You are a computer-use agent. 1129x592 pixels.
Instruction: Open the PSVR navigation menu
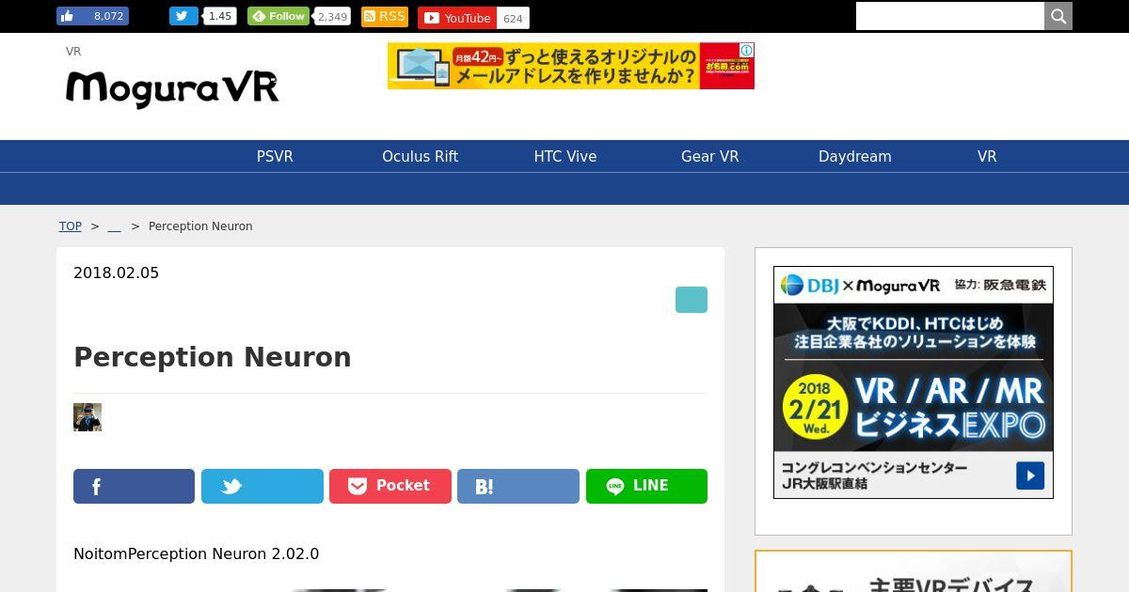pyautogui.click(x=275, y=156)
